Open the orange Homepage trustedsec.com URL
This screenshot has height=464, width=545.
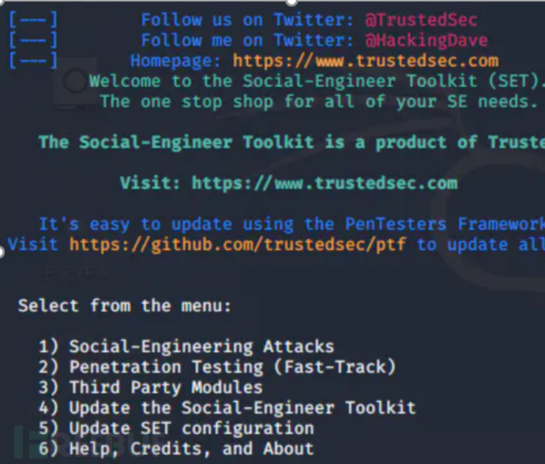366,61
